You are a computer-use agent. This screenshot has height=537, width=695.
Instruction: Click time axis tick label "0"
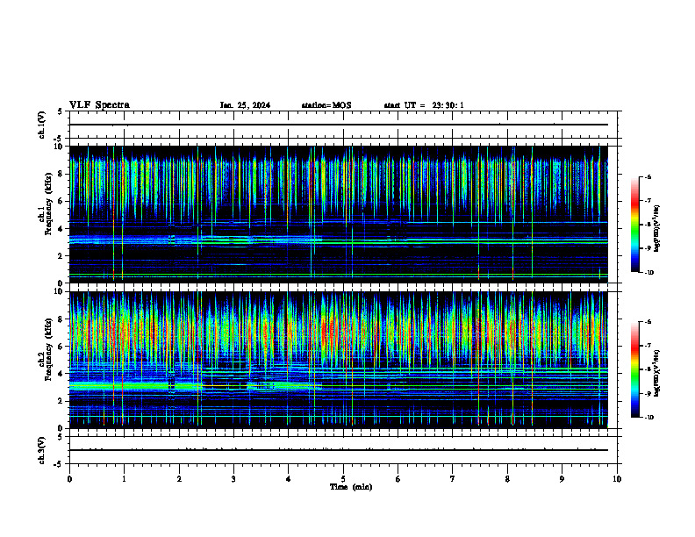pyautogui.click(x=69, y=479)
